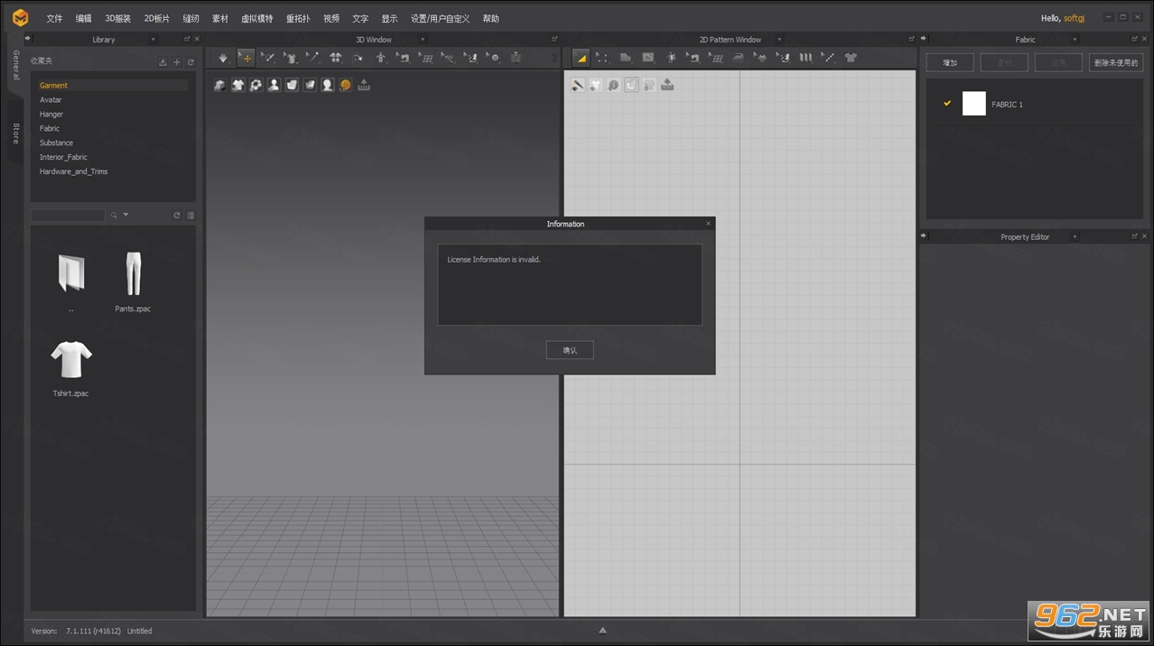Undock the Property Editor panel
1154x646 pixels.
point(1134,236)
